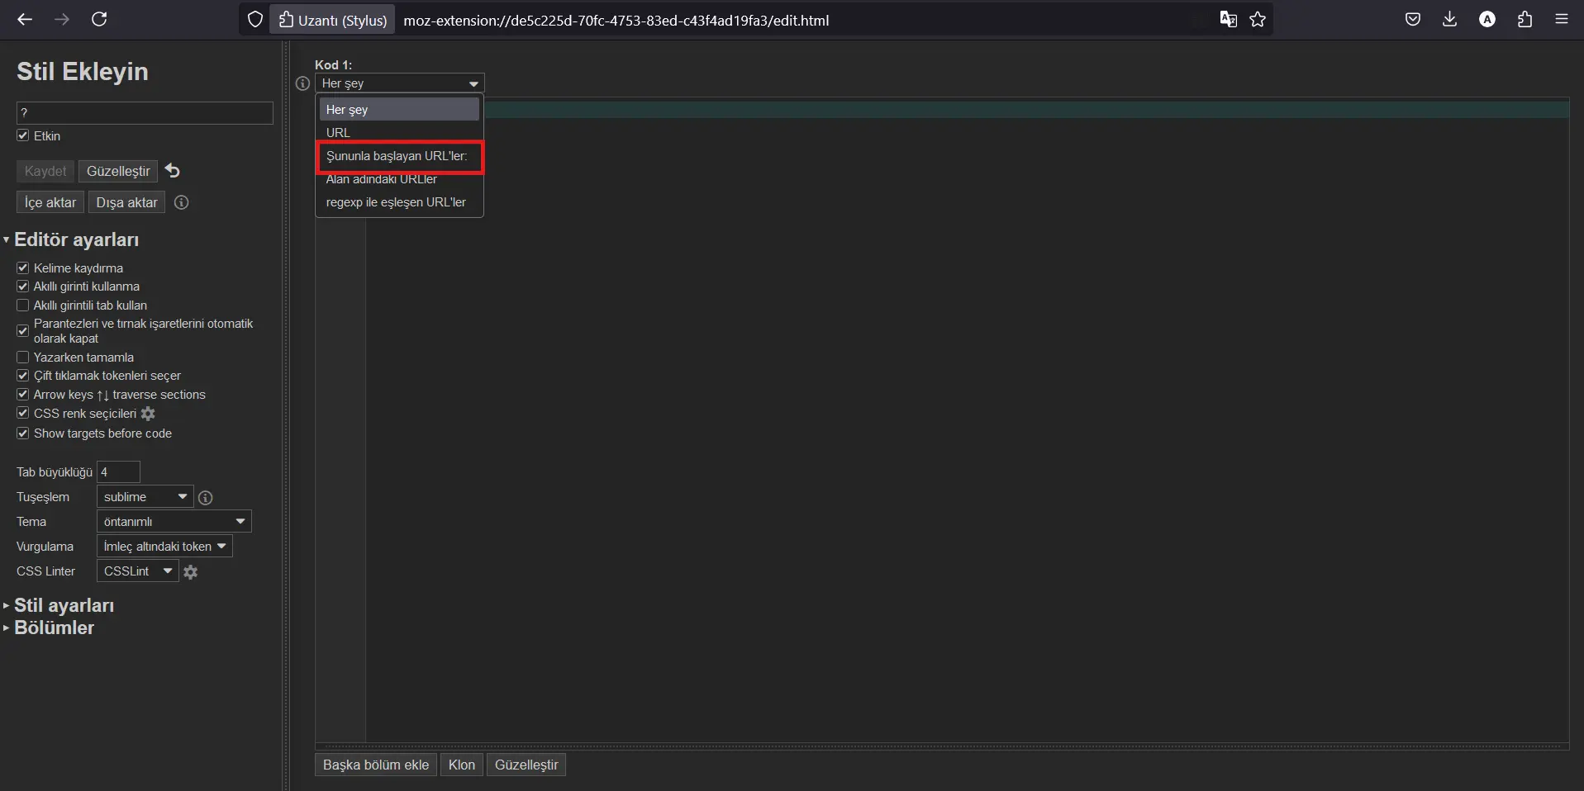The image size is (1584, 791).
Task: Open the info icon next to Dışa aktar
Action: click(182, 202)
